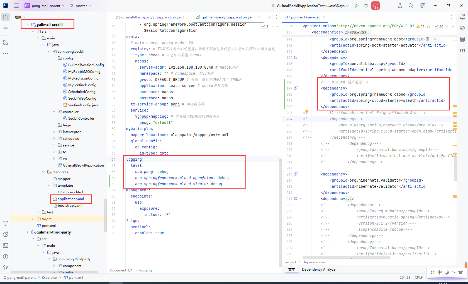This screenshot has height=284, width=468.
Task: Open SeckillController class
Action: tap(81, 118)
